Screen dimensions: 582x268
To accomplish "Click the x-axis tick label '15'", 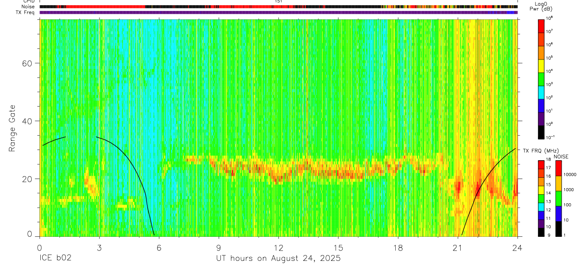I will (x=338, y=247).
